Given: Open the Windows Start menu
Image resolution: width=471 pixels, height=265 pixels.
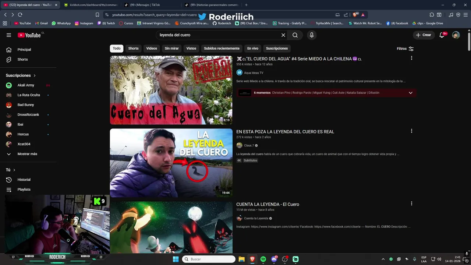Looking at the screenshot, I should pos(176,259).
